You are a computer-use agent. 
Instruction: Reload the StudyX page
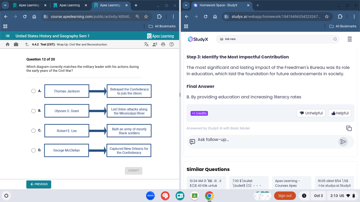tap(206, 17)
